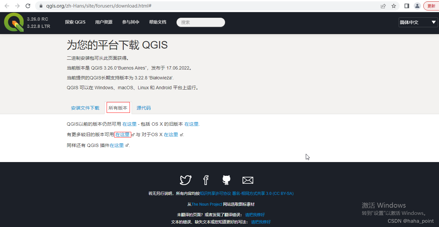
Task: Open the browser side panel icon
Action: (x=407, y=6)
